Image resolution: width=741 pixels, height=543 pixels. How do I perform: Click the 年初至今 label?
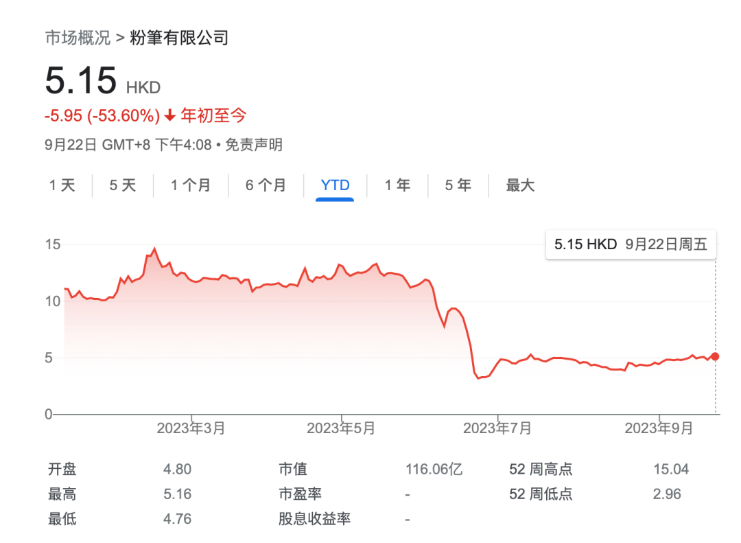click(213, 115)
